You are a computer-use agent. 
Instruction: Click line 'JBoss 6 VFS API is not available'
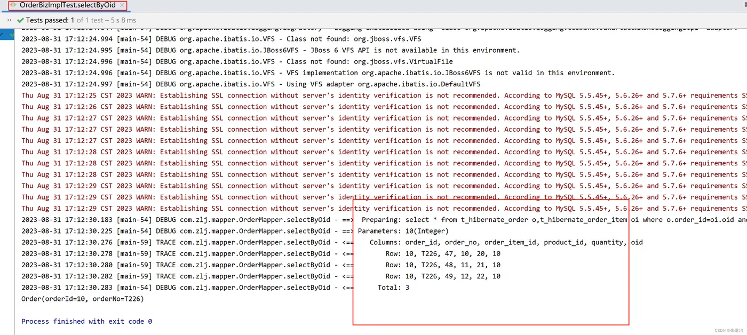[271, 50]
